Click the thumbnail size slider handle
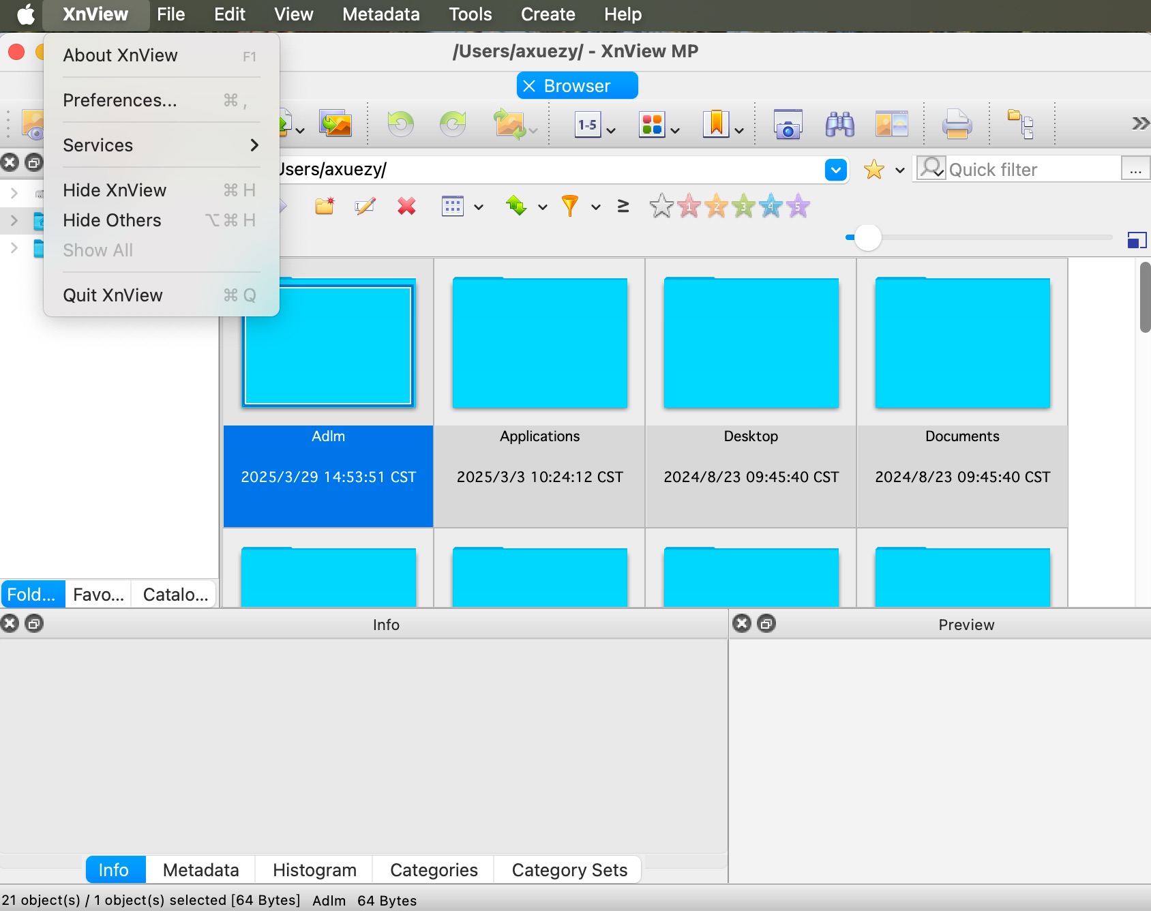The height and width of the screenshot is (911, 1151). [867, 237]
